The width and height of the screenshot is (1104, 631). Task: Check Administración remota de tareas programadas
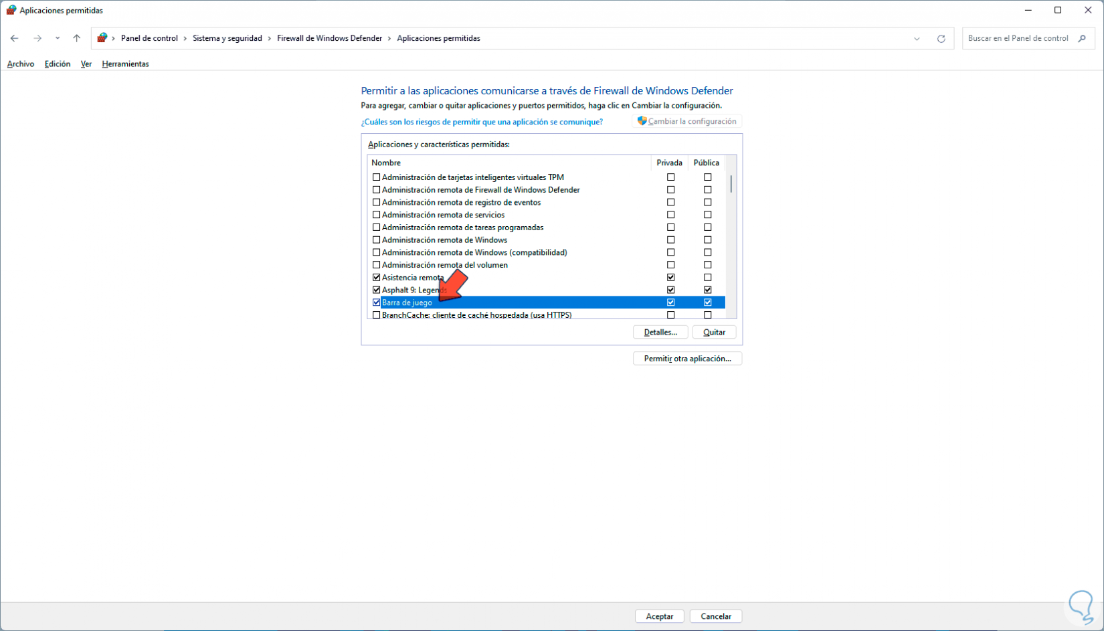376,228
